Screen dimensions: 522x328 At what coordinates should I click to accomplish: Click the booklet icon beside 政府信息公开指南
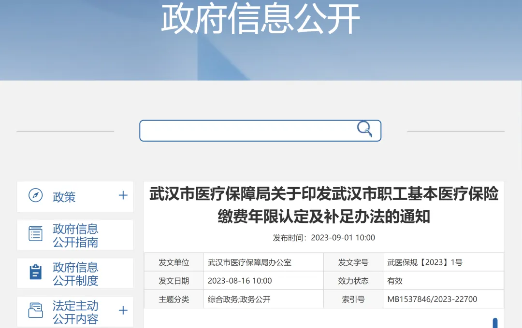[35, 234]
